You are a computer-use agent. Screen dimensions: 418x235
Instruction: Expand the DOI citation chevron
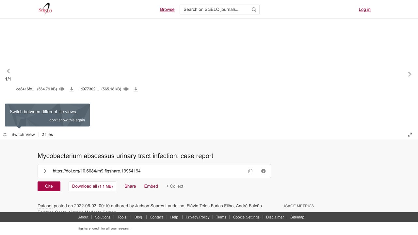coord(45,171)
